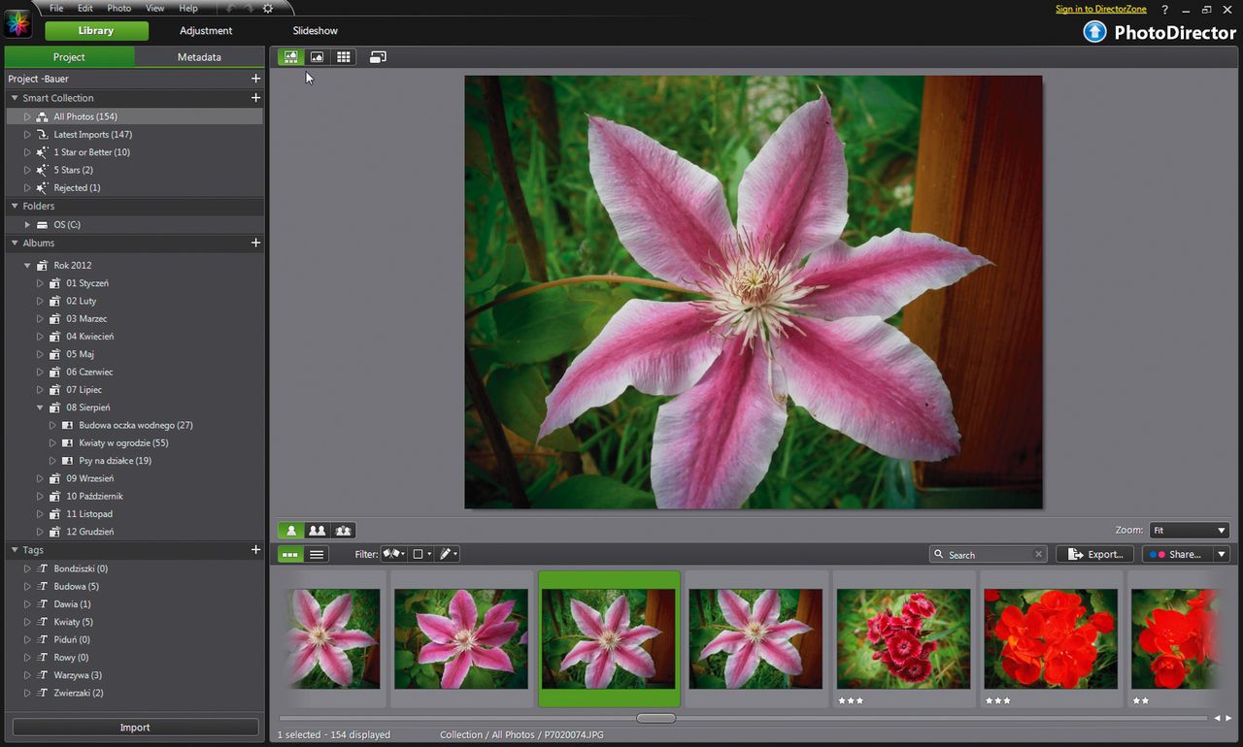Click filmstrip scroll left arrow
This screenshot has height=747, width=1243.
click(1217, 718)
